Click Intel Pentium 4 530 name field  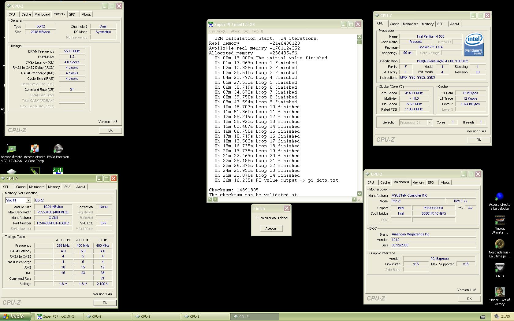pyautogui.click(x=431, y=36)
